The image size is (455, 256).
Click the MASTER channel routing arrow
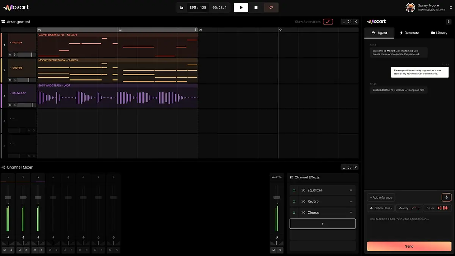tap(277, 237)
